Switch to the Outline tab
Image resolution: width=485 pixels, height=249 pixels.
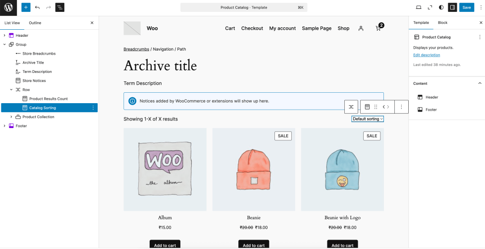coord(35,23)
